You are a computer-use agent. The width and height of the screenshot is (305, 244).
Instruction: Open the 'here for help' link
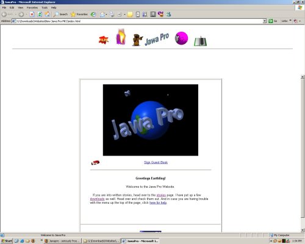(158, 203)
